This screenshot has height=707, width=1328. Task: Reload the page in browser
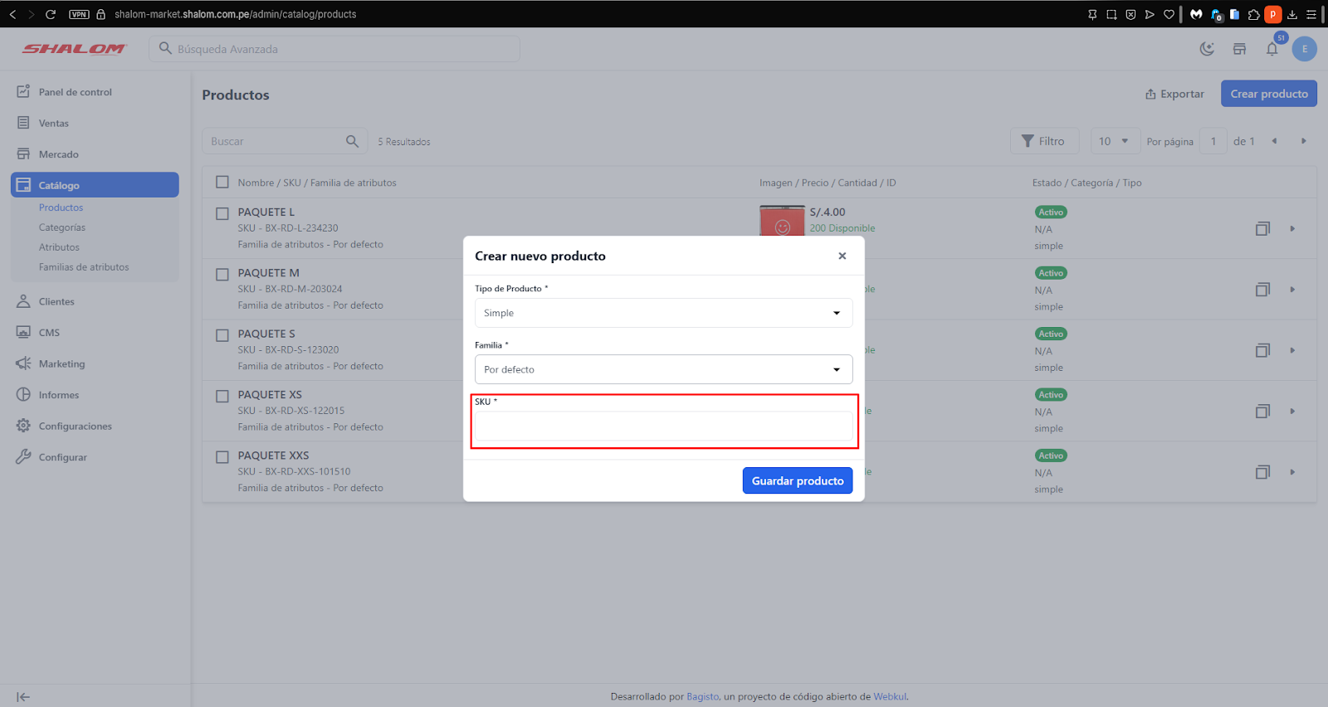click(x=51, y=14)
